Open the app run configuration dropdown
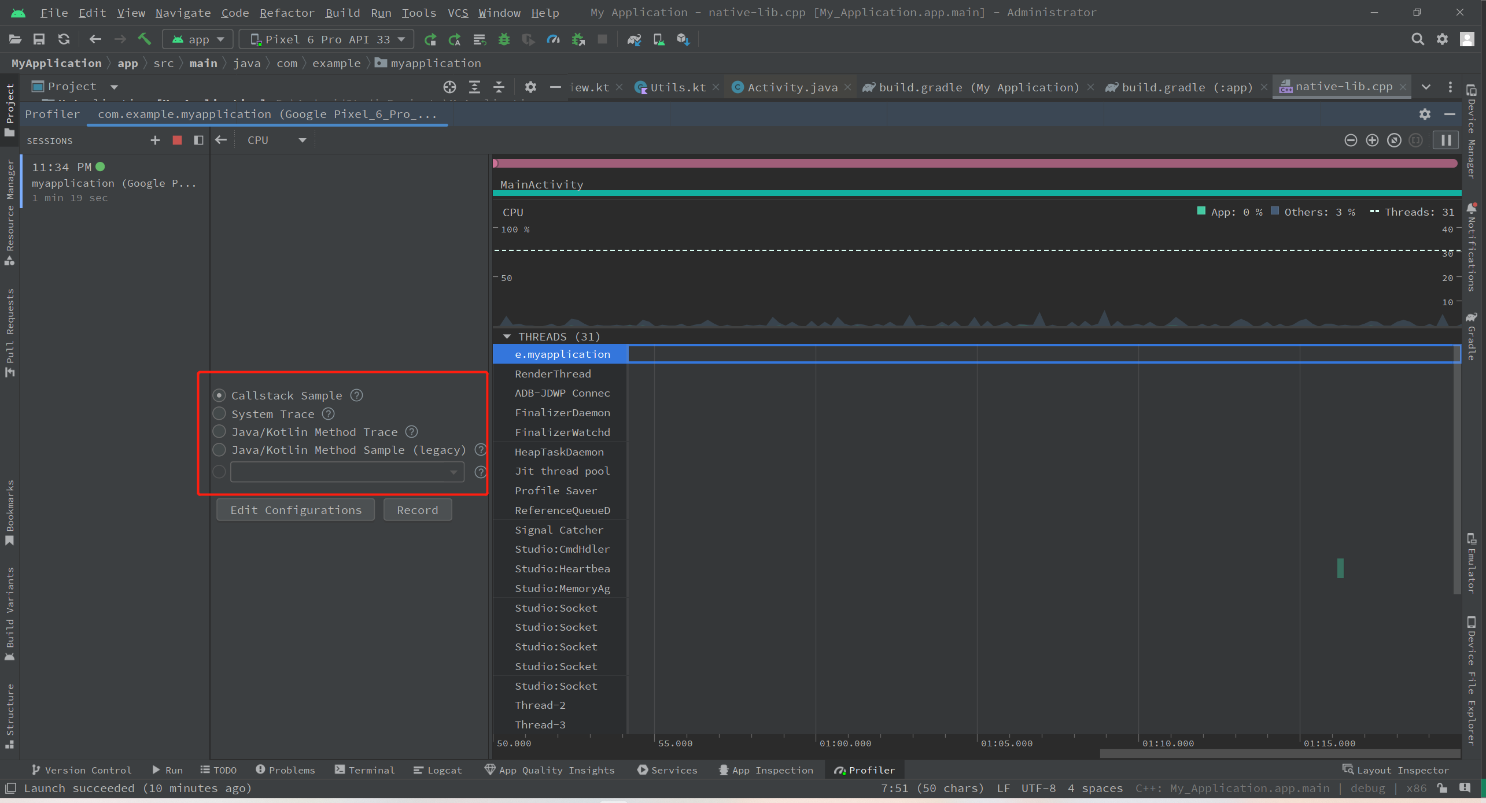Image resolution: width=1486 pixels, height=803 pixels. pos(198,39)
